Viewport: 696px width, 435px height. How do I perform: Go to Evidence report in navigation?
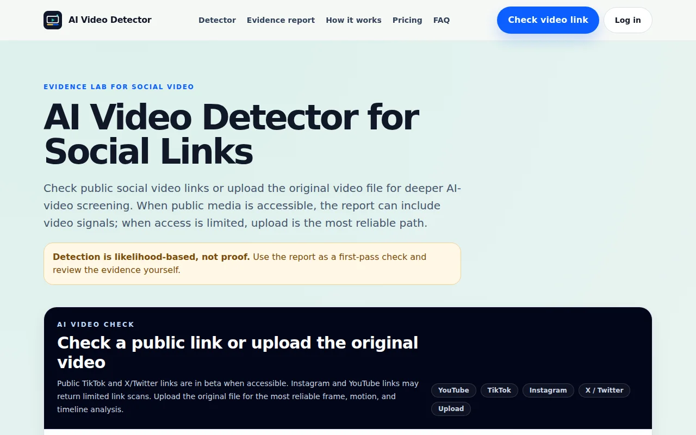coord(281,20)
